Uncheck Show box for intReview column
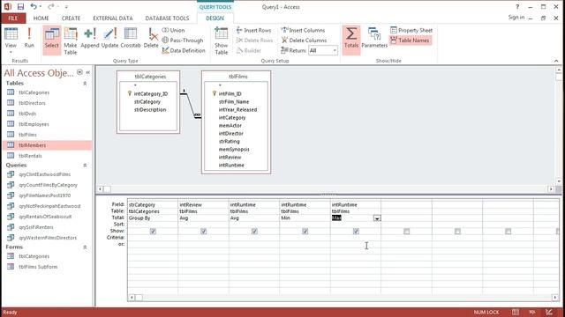This screenshot has height=317, width=565. point(204,232)
